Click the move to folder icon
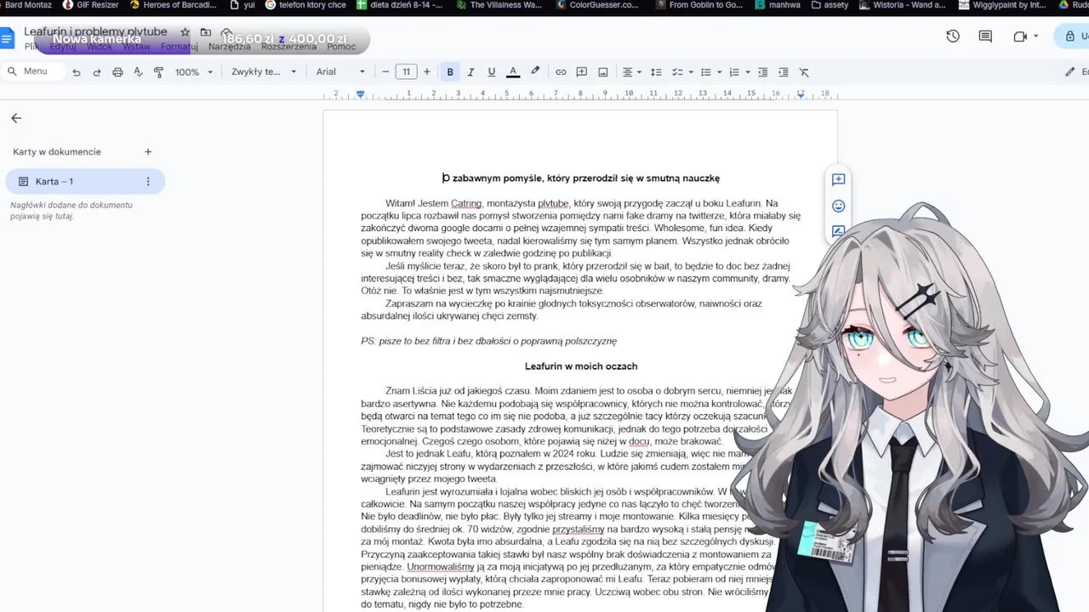Screen dimensions: 1089x612 pyautogui.click(x=206, y=32)
